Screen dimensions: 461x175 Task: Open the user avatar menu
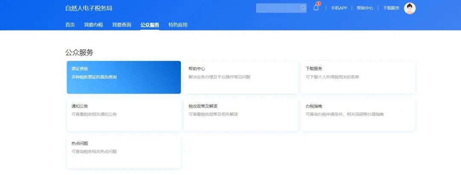409,8
